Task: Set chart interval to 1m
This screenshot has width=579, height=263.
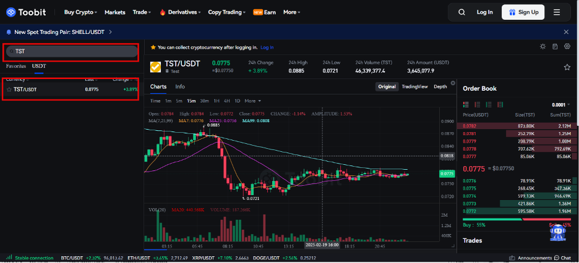Action: pos(168,101)
